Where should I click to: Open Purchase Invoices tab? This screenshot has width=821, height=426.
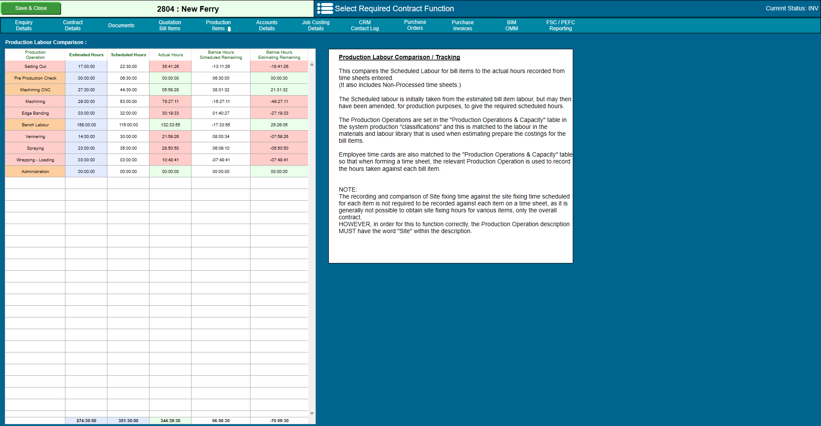(x=463, y=26)
